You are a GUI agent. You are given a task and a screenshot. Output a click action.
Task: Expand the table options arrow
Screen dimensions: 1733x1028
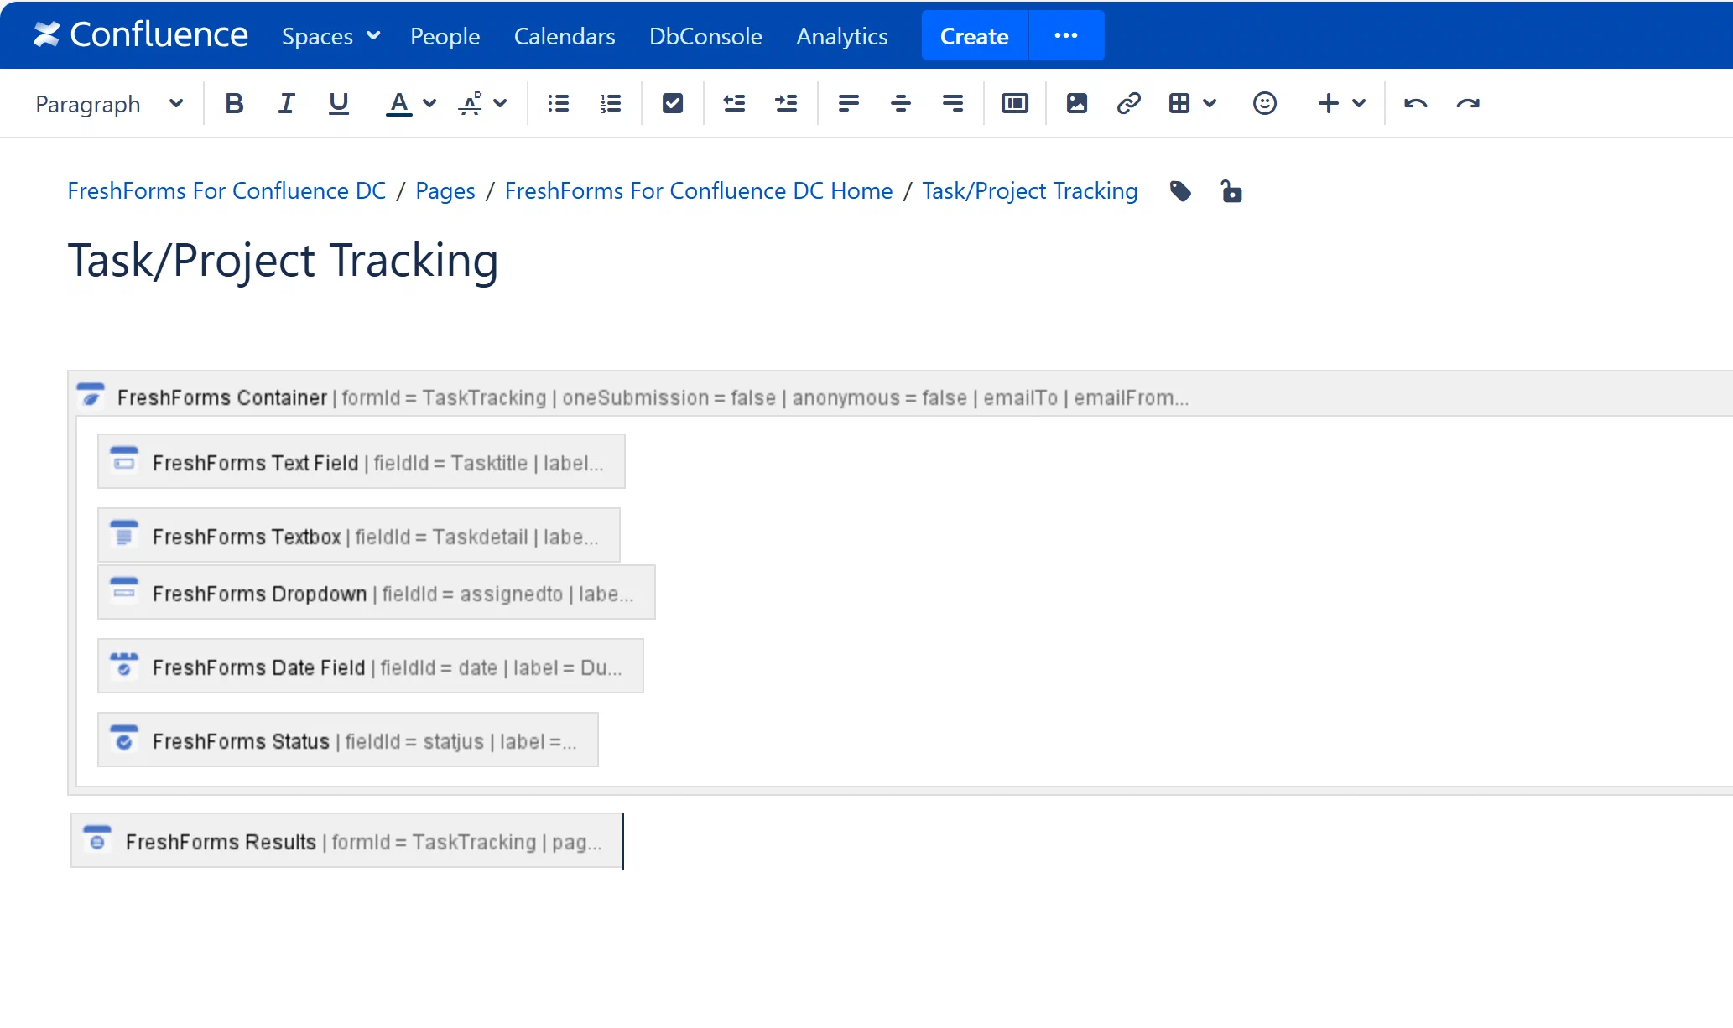[x=1209, y=103]
